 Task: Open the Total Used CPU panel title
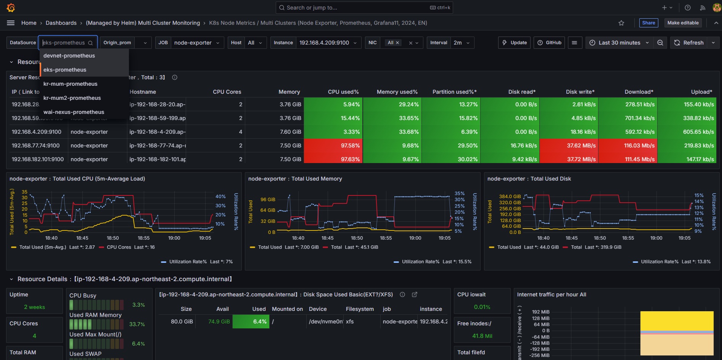click(x=77, y=179)
